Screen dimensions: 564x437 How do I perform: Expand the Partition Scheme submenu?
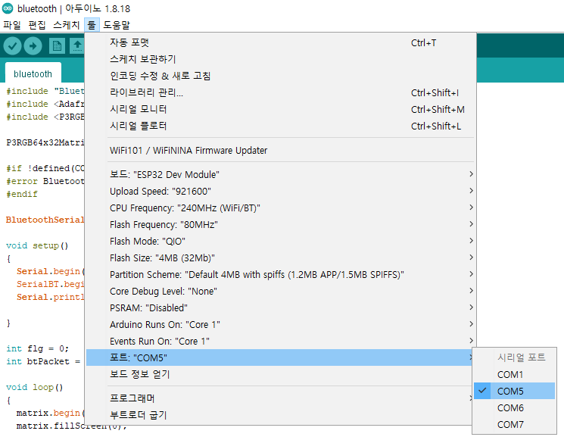click(x=281, y=275)
